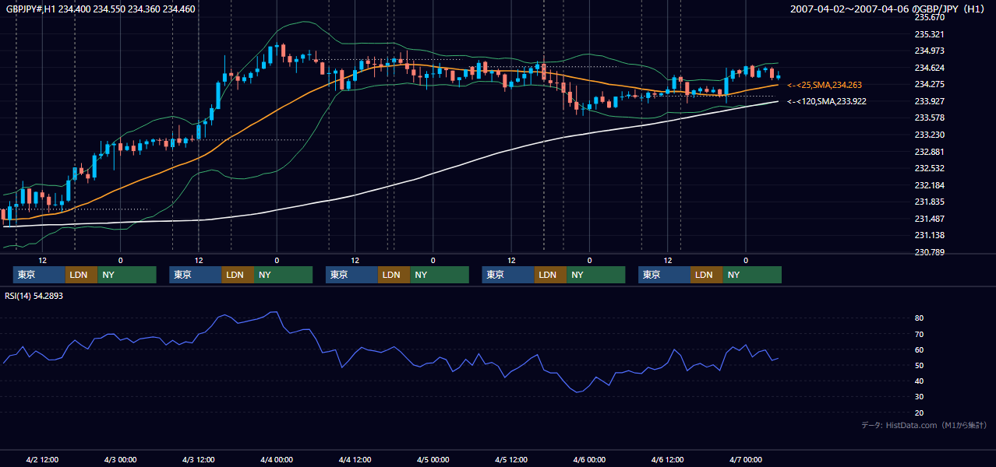
Task: Click RSI scale value 70
Action: [x=920, y=334]
